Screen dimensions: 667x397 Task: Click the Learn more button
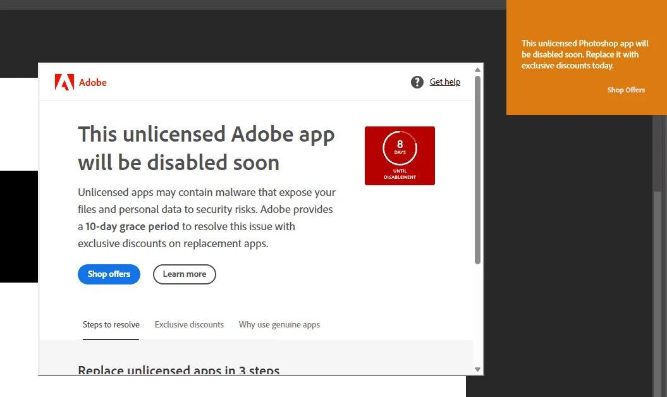coord(185,274)
